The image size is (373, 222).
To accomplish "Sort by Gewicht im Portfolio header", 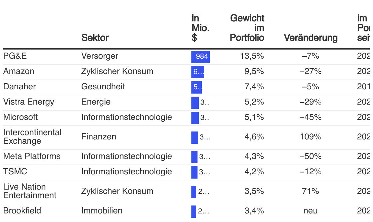I will (x=247, y=28).
